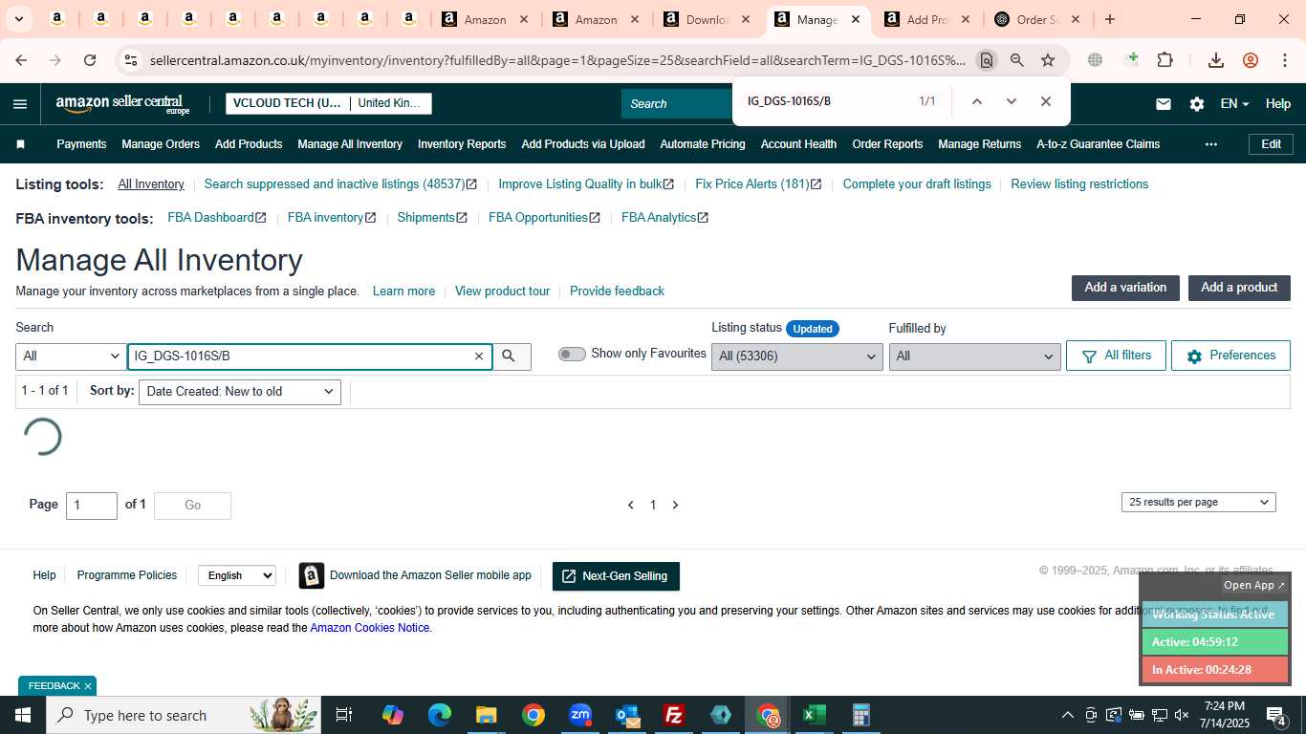Open the VCLOUD TECH marketplace switcher

329,103
